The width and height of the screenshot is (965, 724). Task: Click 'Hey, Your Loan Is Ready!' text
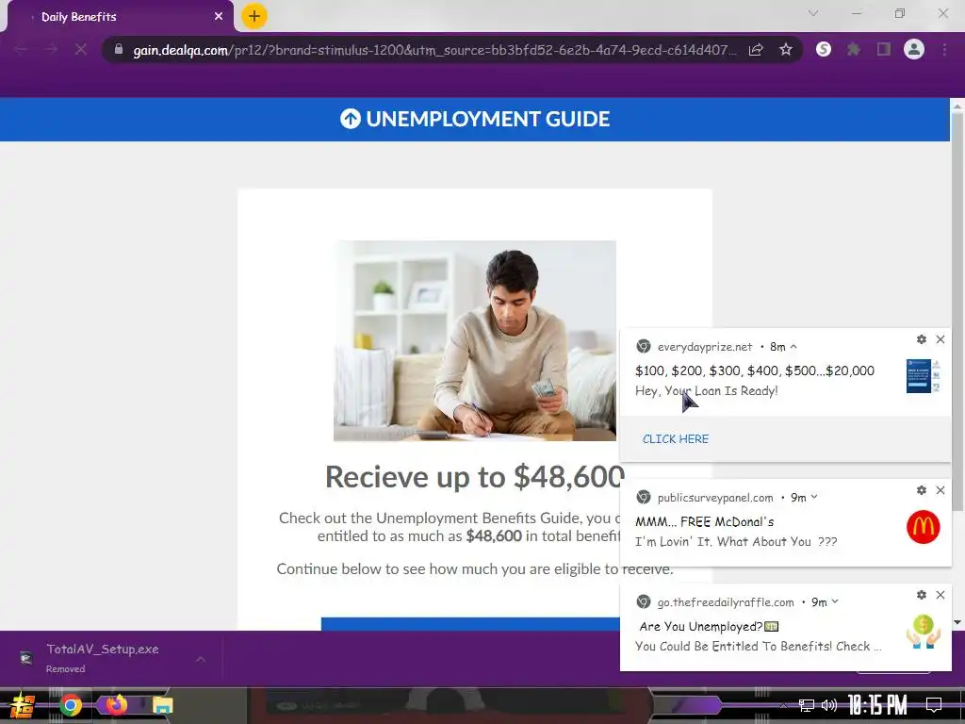(x=706, y=390)
